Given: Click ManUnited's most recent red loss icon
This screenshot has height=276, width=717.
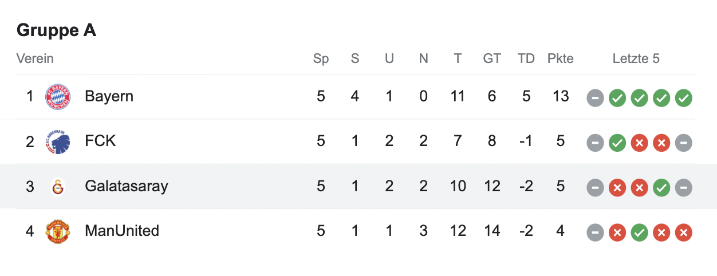Looking at the screenshot, I should click(683, 232).
